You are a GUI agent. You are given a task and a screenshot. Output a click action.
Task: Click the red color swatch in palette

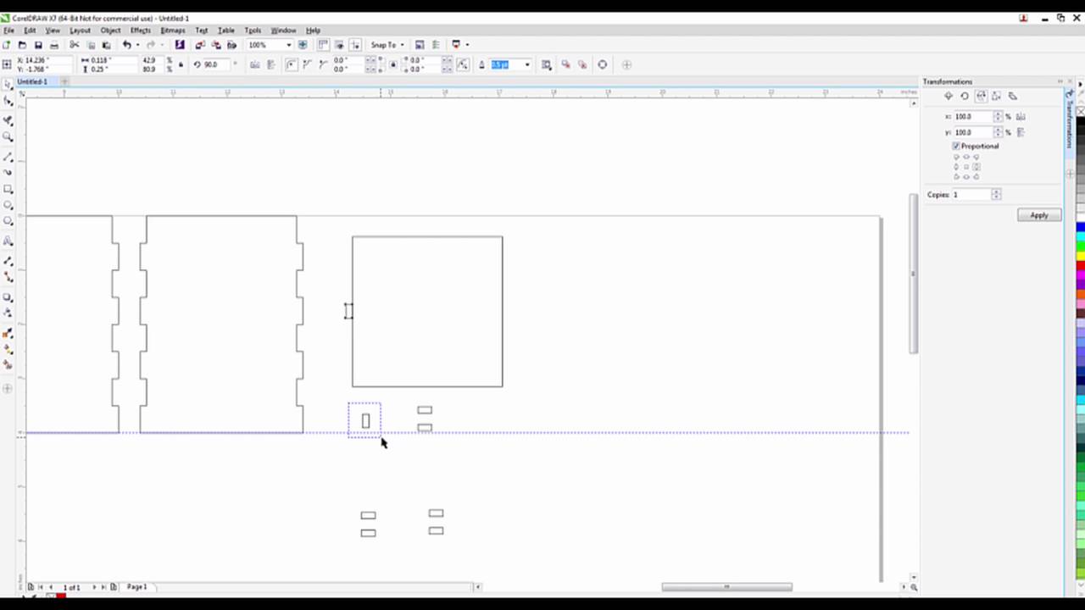point(1081,266)
